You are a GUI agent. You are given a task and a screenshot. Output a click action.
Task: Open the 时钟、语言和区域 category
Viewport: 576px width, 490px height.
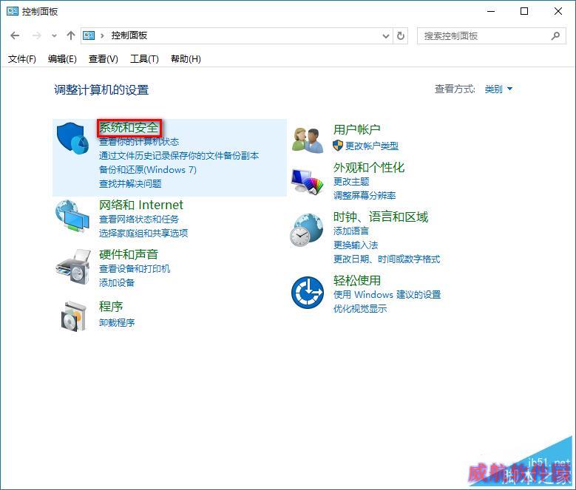point(381,217)
